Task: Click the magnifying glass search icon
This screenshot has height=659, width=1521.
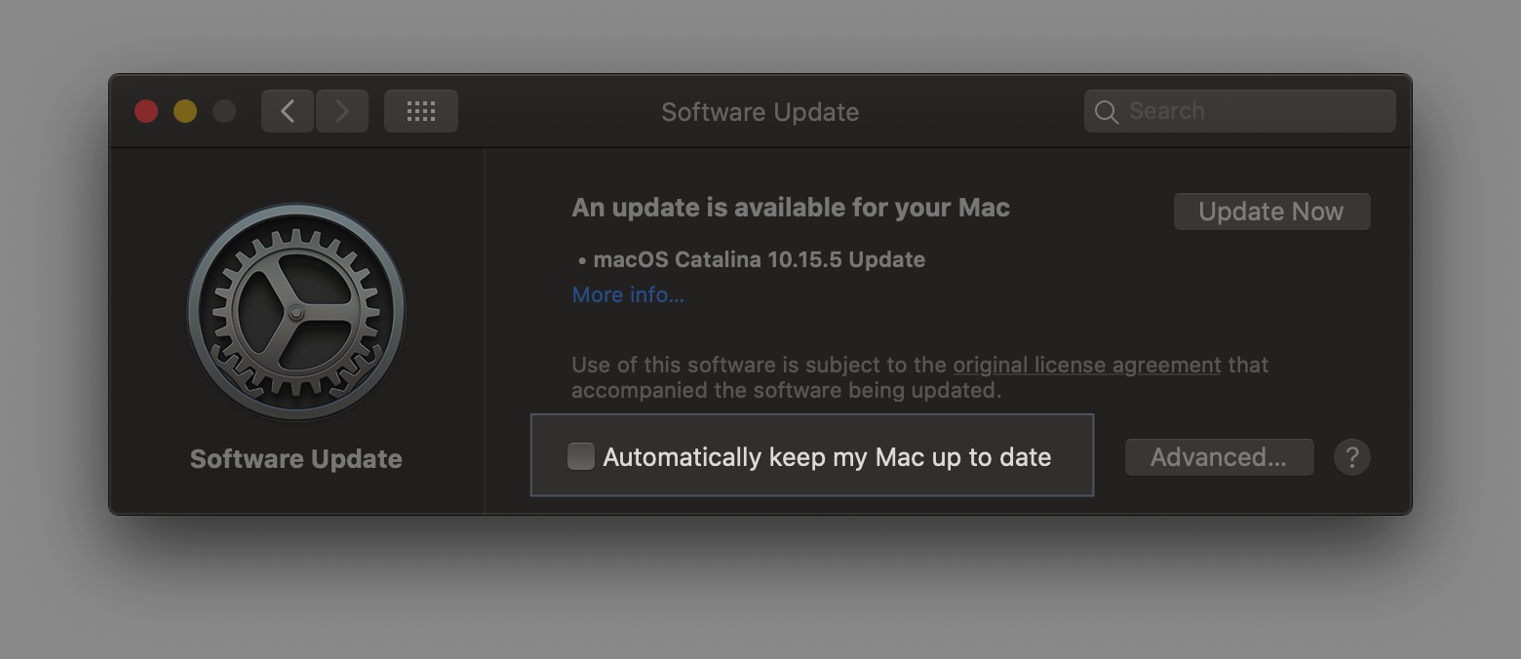Action: point(1107,112)
